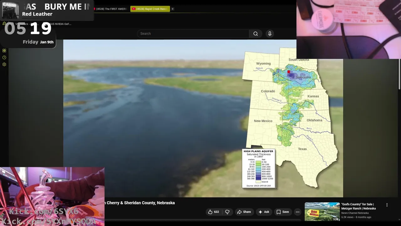Click the YouTube search magnifier button

pos(256,34)
